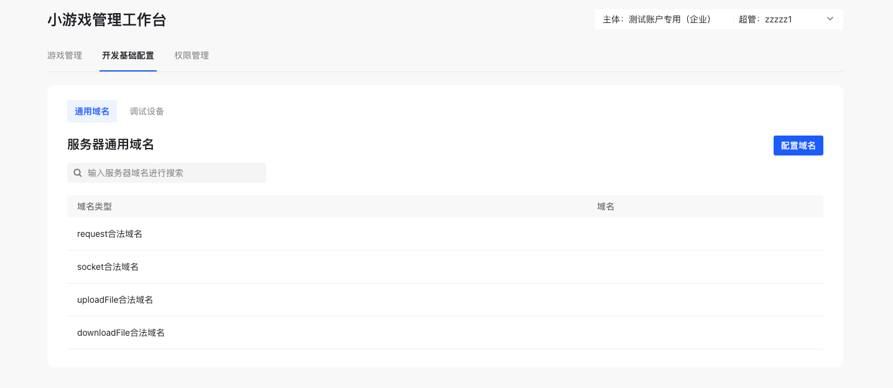This screenshot has height=388, width=893.
Task: Click the 主体: 测试账户专用 account label
Action: point(657,19)
